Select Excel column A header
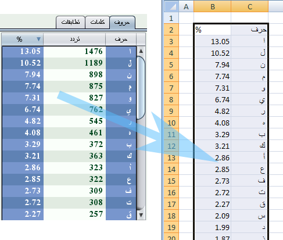283x240 pixels. click(x=186, y=6)
